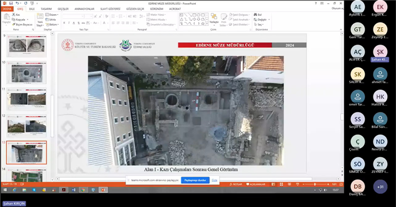Viewport: 396px width, 207px height.
Task: Click Internet Explorer icon in shared taskbar
Action: pos(14,190)
